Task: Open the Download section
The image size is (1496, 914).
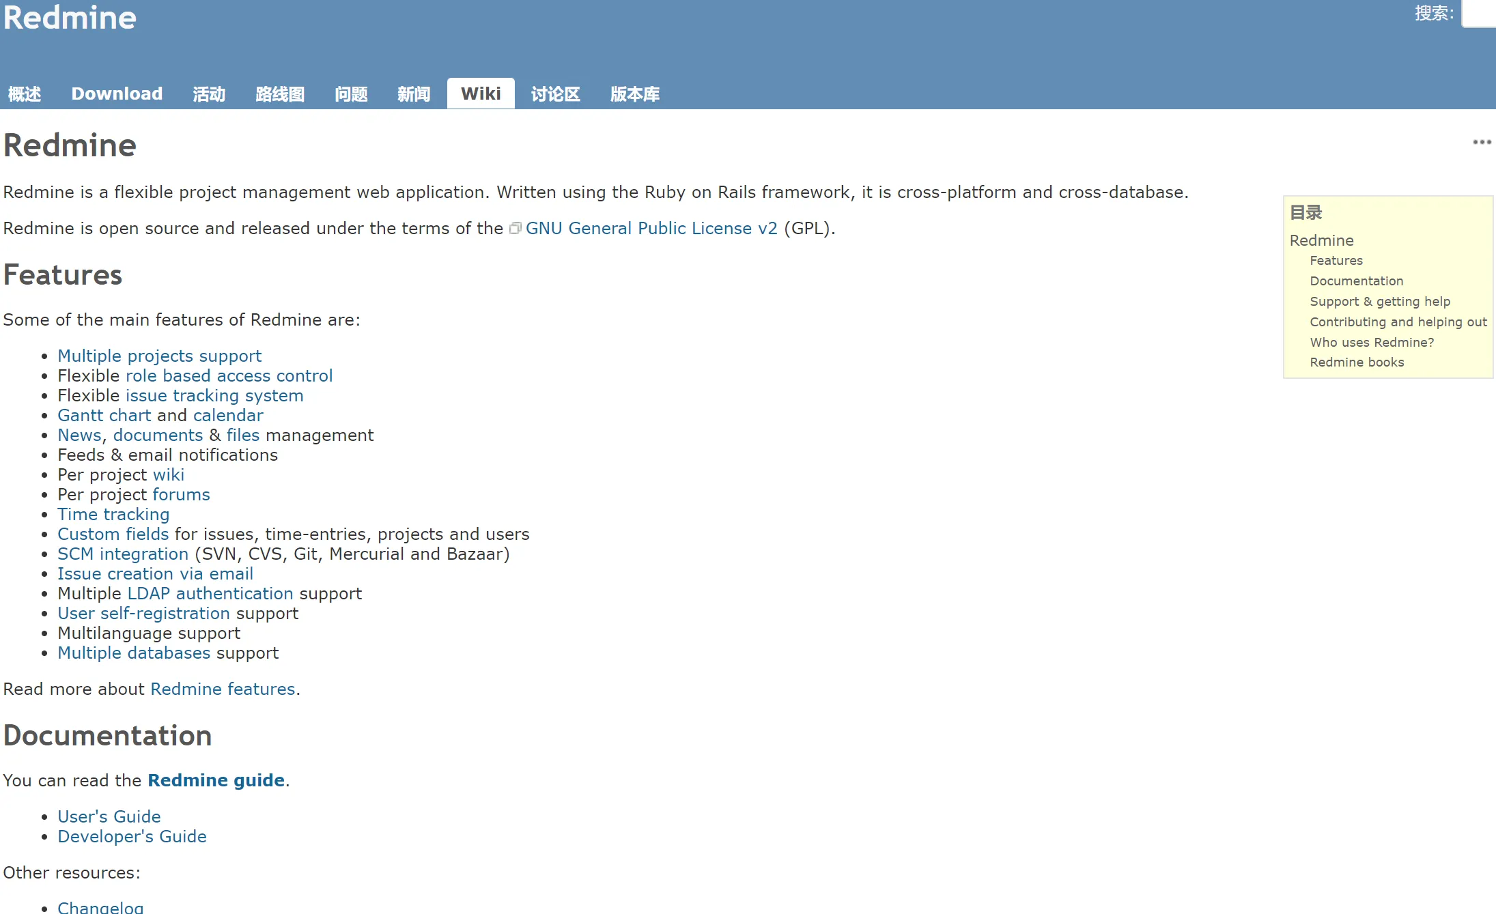Action: point(117,94)
